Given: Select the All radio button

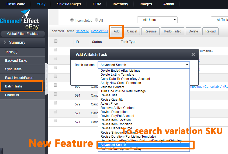Looking at the screenshot, I should click(x=96, y=20).
